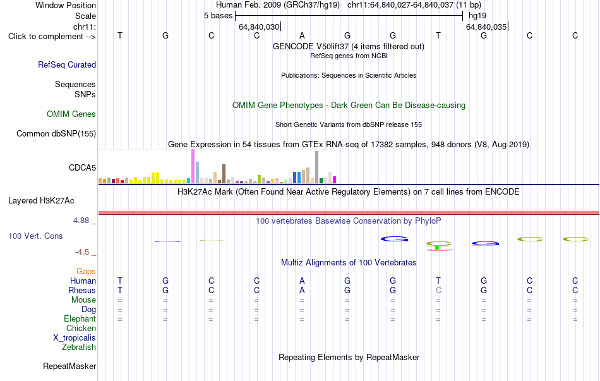Click the GTEx Gene Expression track title
600x381 pixels.
click(x=349, y=144)
